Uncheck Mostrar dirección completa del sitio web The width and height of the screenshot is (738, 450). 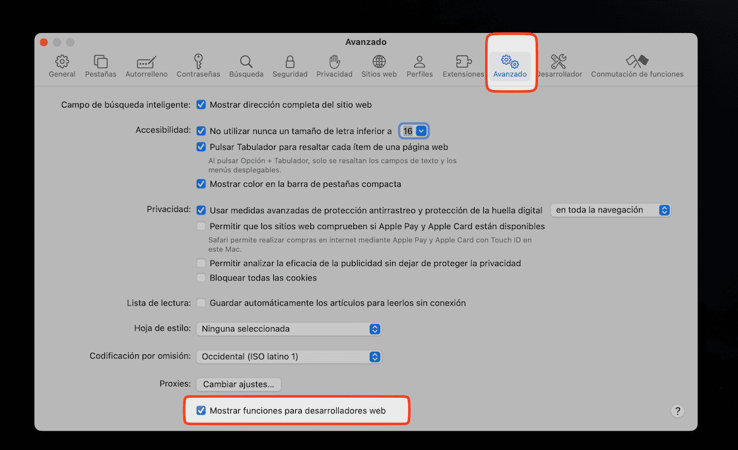[x=201, y=104]
